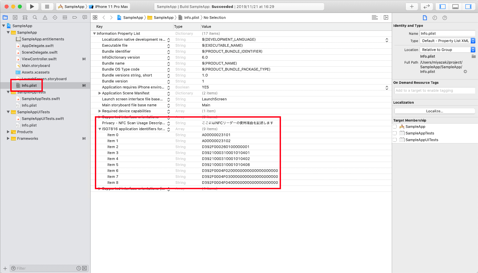Hide the Navigator left panel
The width and height of the screenshot is (478, 273).
point(443,7)
